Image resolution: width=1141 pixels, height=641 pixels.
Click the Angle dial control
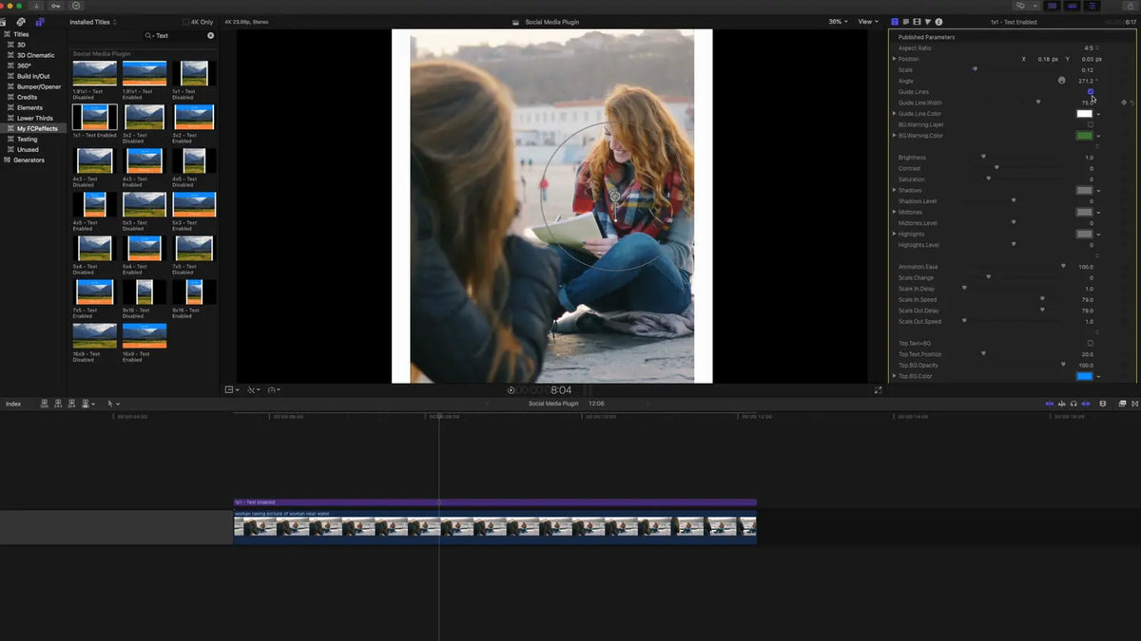(x=1062, y=81)
